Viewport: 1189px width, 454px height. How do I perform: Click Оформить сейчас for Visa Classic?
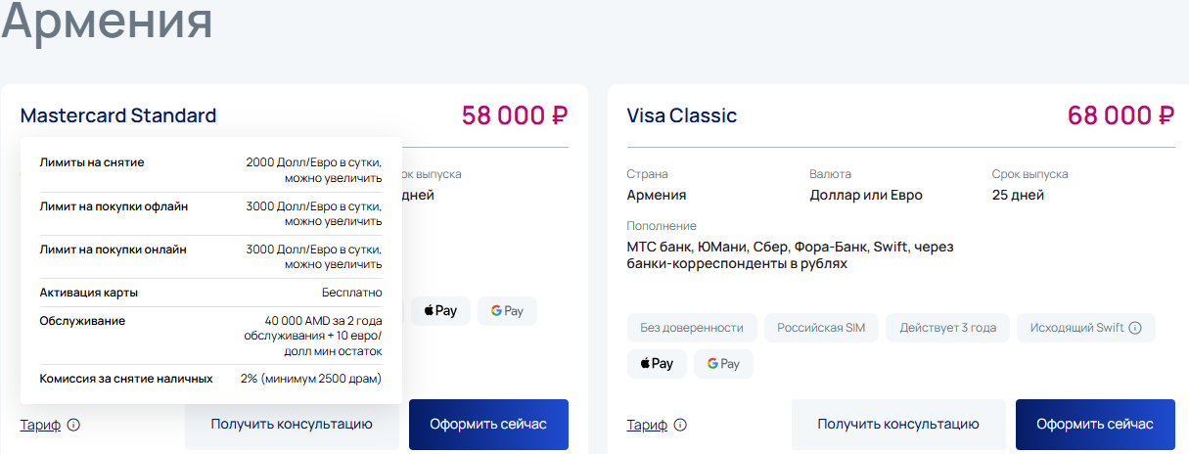click(x=1095, y=425)
